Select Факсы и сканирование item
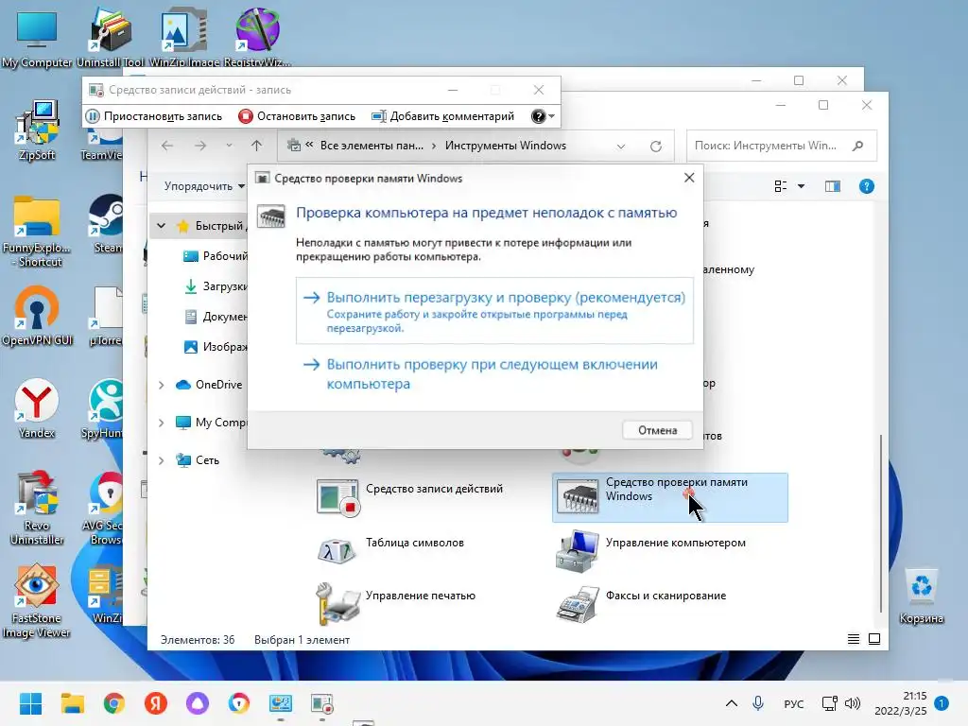This screenshot has height=726, width=968. click(x=642, y=603)
